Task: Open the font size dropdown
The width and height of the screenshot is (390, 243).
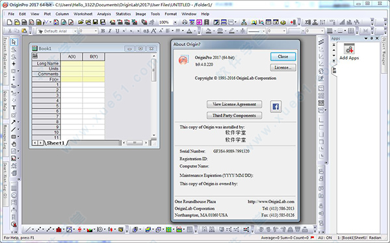Action: click(x=96, y=31)
